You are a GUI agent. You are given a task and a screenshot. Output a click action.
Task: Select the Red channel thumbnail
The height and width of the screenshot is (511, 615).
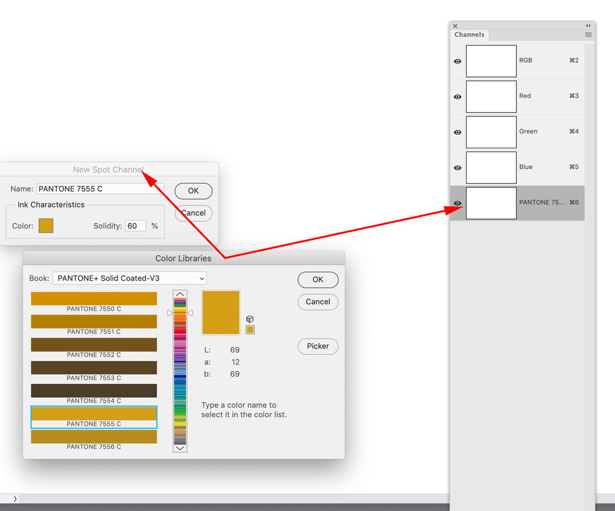491,97
